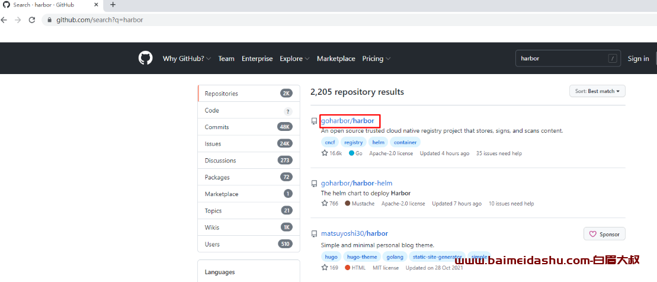This screenshot has width=657, height=282.
Task: Show Packages results
Action: pos(248,177)
